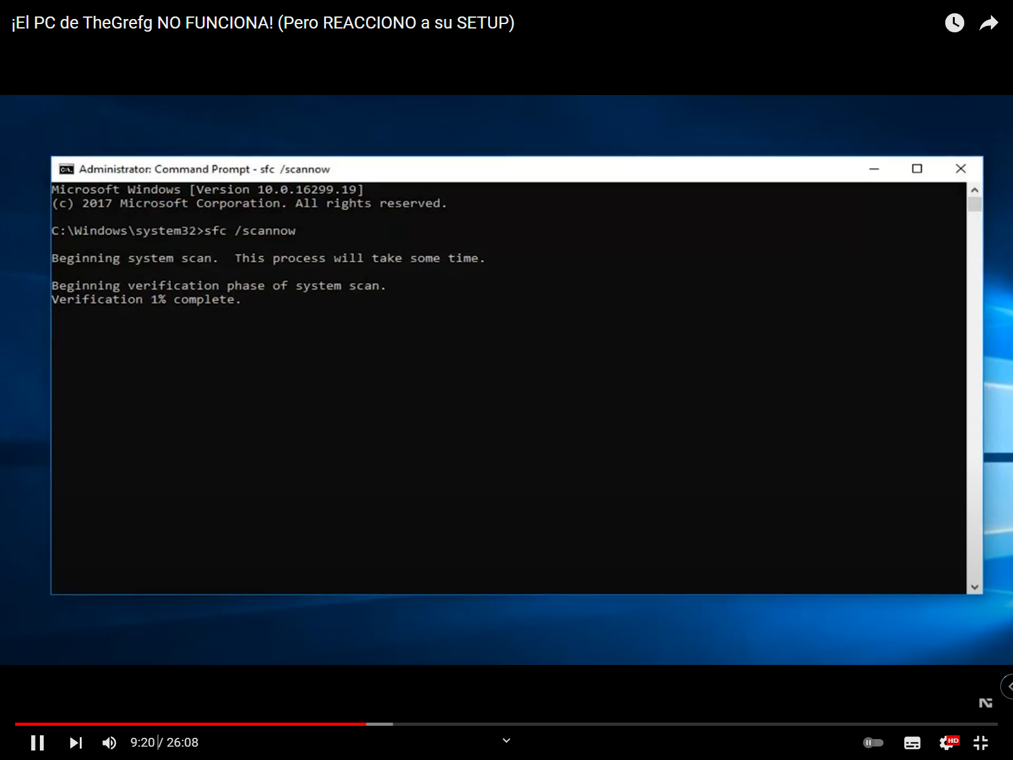The height and width of the screenshot is (760, 1013).
Task: Click the Watch Later clock icon
Action: pos(954,23)
